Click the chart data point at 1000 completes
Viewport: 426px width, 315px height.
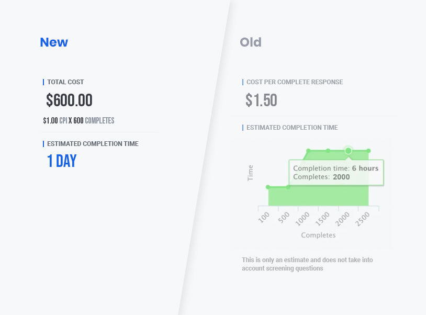click(308, 151)
